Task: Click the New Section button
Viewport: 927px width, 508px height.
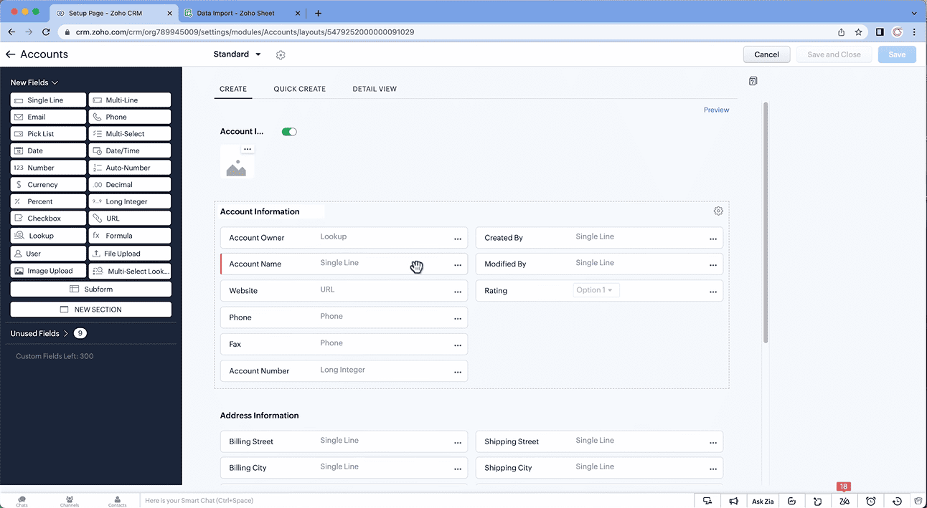Action: (x=91, y=310)
